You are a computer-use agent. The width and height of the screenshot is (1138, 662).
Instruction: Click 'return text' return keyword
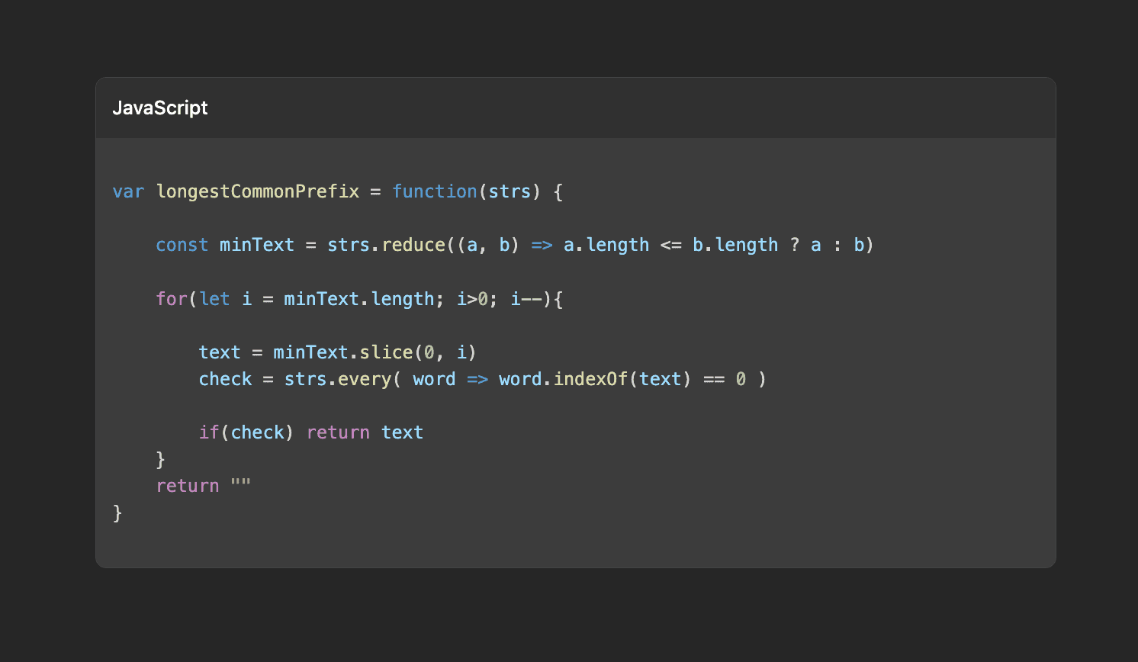(338, 432)
